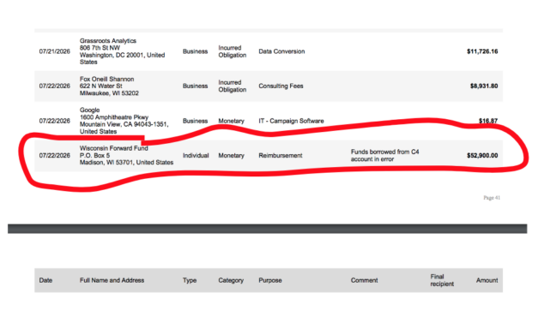Screen dimensions: 538x322
Task: Click the $11,726.16 amount
Action: (482, 51)
